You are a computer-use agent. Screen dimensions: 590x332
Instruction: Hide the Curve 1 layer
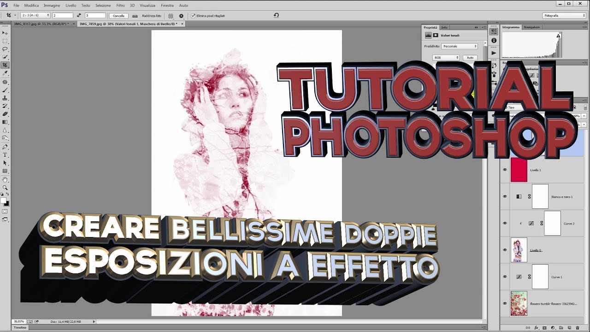(x=505, y=277)
